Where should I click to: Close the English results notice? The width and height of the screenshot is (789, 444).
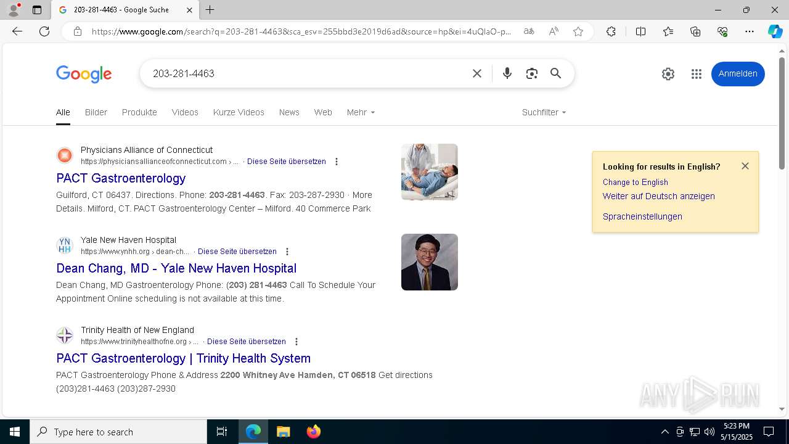point(745,166)
